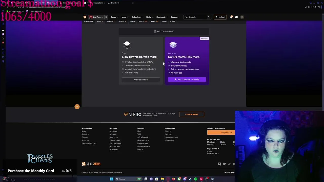Switch to the Bugs tab

point(154,21)
